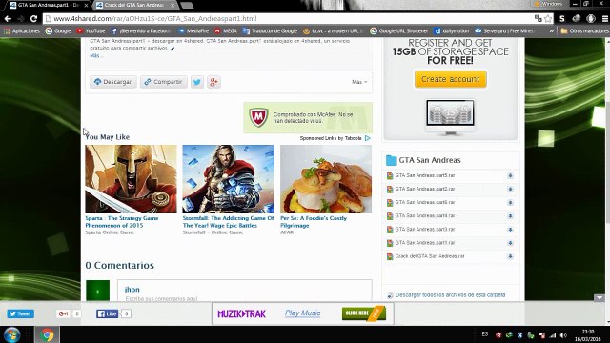Click the S extension icon

(x=561, y=19)
